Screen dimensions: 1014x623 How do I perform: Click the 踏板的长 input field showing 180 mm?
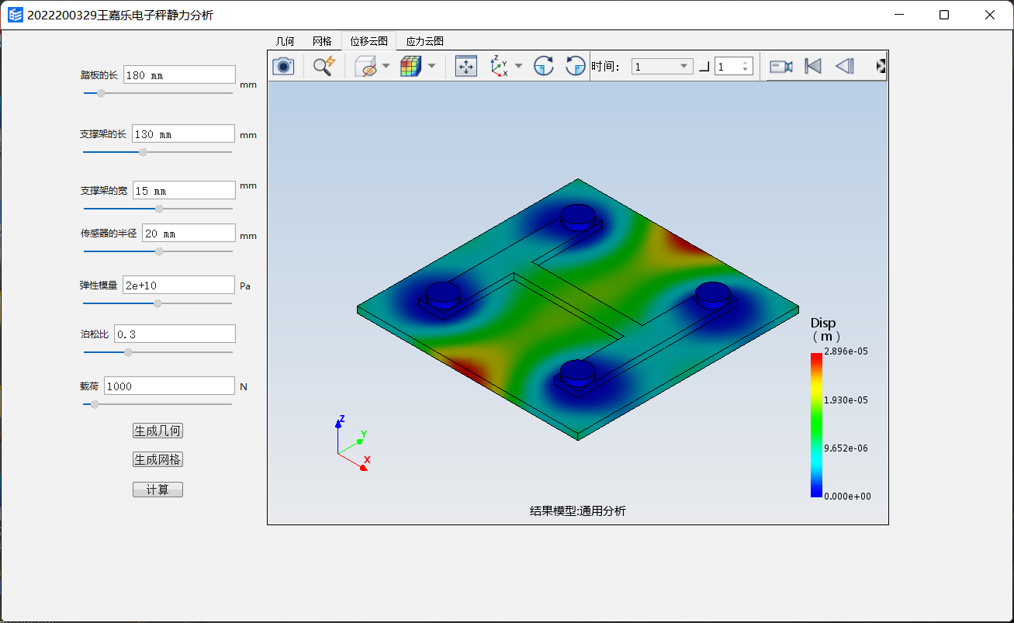179,75
